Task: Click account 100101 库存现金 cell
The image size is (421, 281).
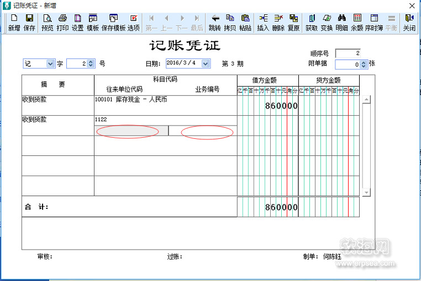Action: pos(166,106)
